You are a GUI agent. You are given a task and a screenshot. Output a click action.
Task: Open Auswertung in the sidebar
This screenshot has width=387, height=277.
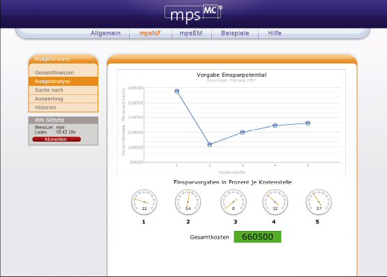pos(63,99)
